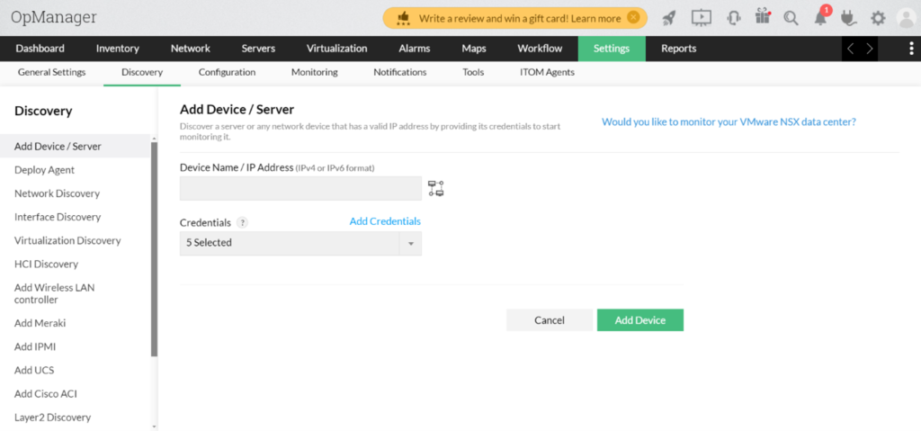Click the plug integrations icon
This screenshot has width=921, height=431.
coord(846,18)
